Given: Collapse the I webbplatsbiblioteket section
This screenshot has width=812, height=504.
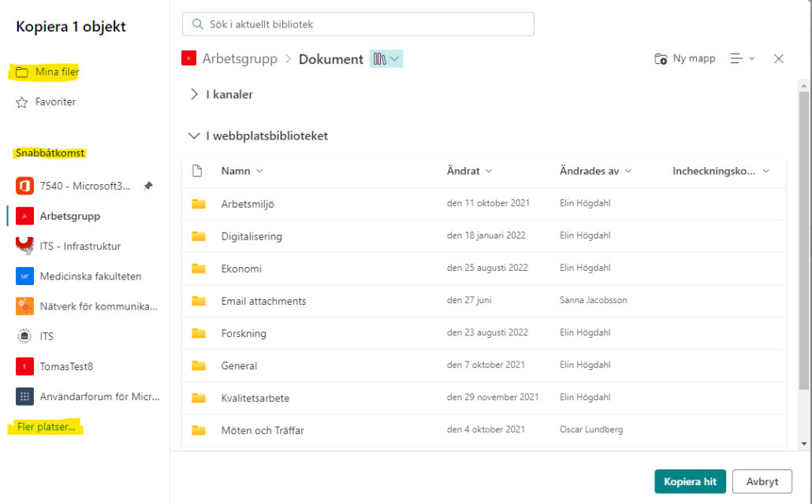Looking at the screenshot, I should point(194,135).
